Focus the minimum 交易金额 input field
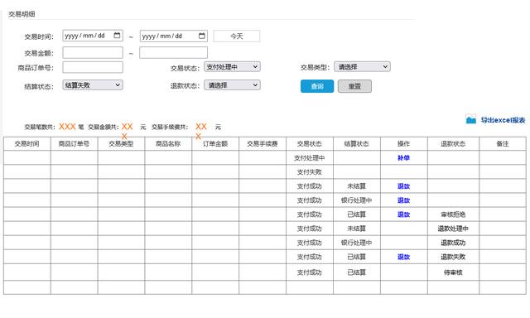 coord(93,53)
